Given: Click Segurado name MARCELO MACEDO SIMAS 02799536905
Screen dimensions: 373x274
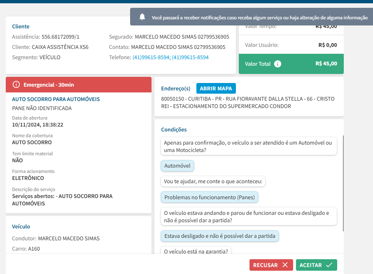Looking at the screenshot, I should pyautogui.click(x=182, y=37).
